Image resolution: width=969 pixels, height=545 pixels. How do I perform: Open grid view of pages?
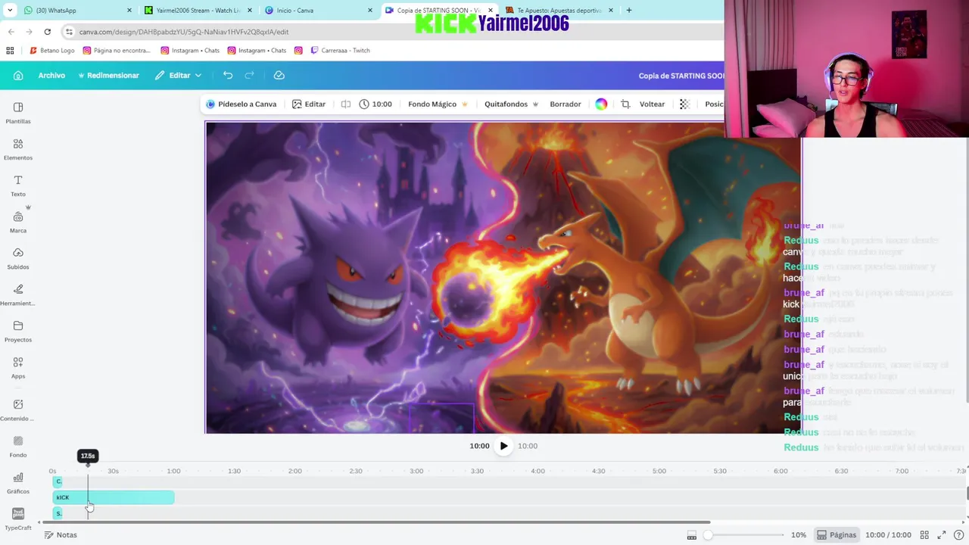924,535
